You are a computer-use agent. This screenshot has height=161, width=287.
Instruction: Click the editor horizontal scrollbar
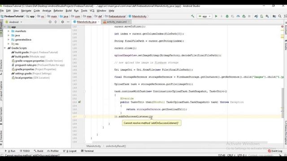click(179, 142)
